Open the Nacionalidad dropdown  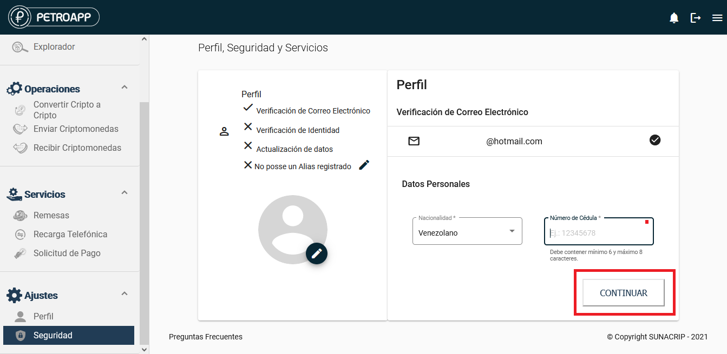pyautogui.click(x=467, y=232)
